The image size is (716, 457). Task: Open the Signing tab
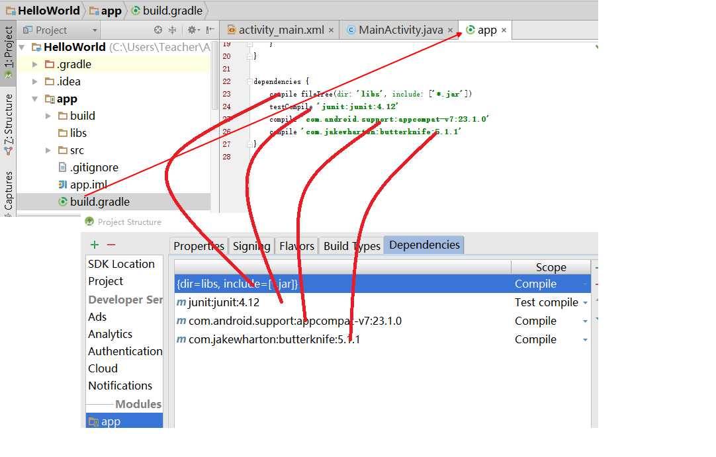coord(251,245)
